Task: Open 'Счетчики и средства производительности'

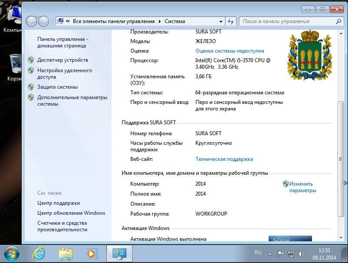Action: coord(62,226)
